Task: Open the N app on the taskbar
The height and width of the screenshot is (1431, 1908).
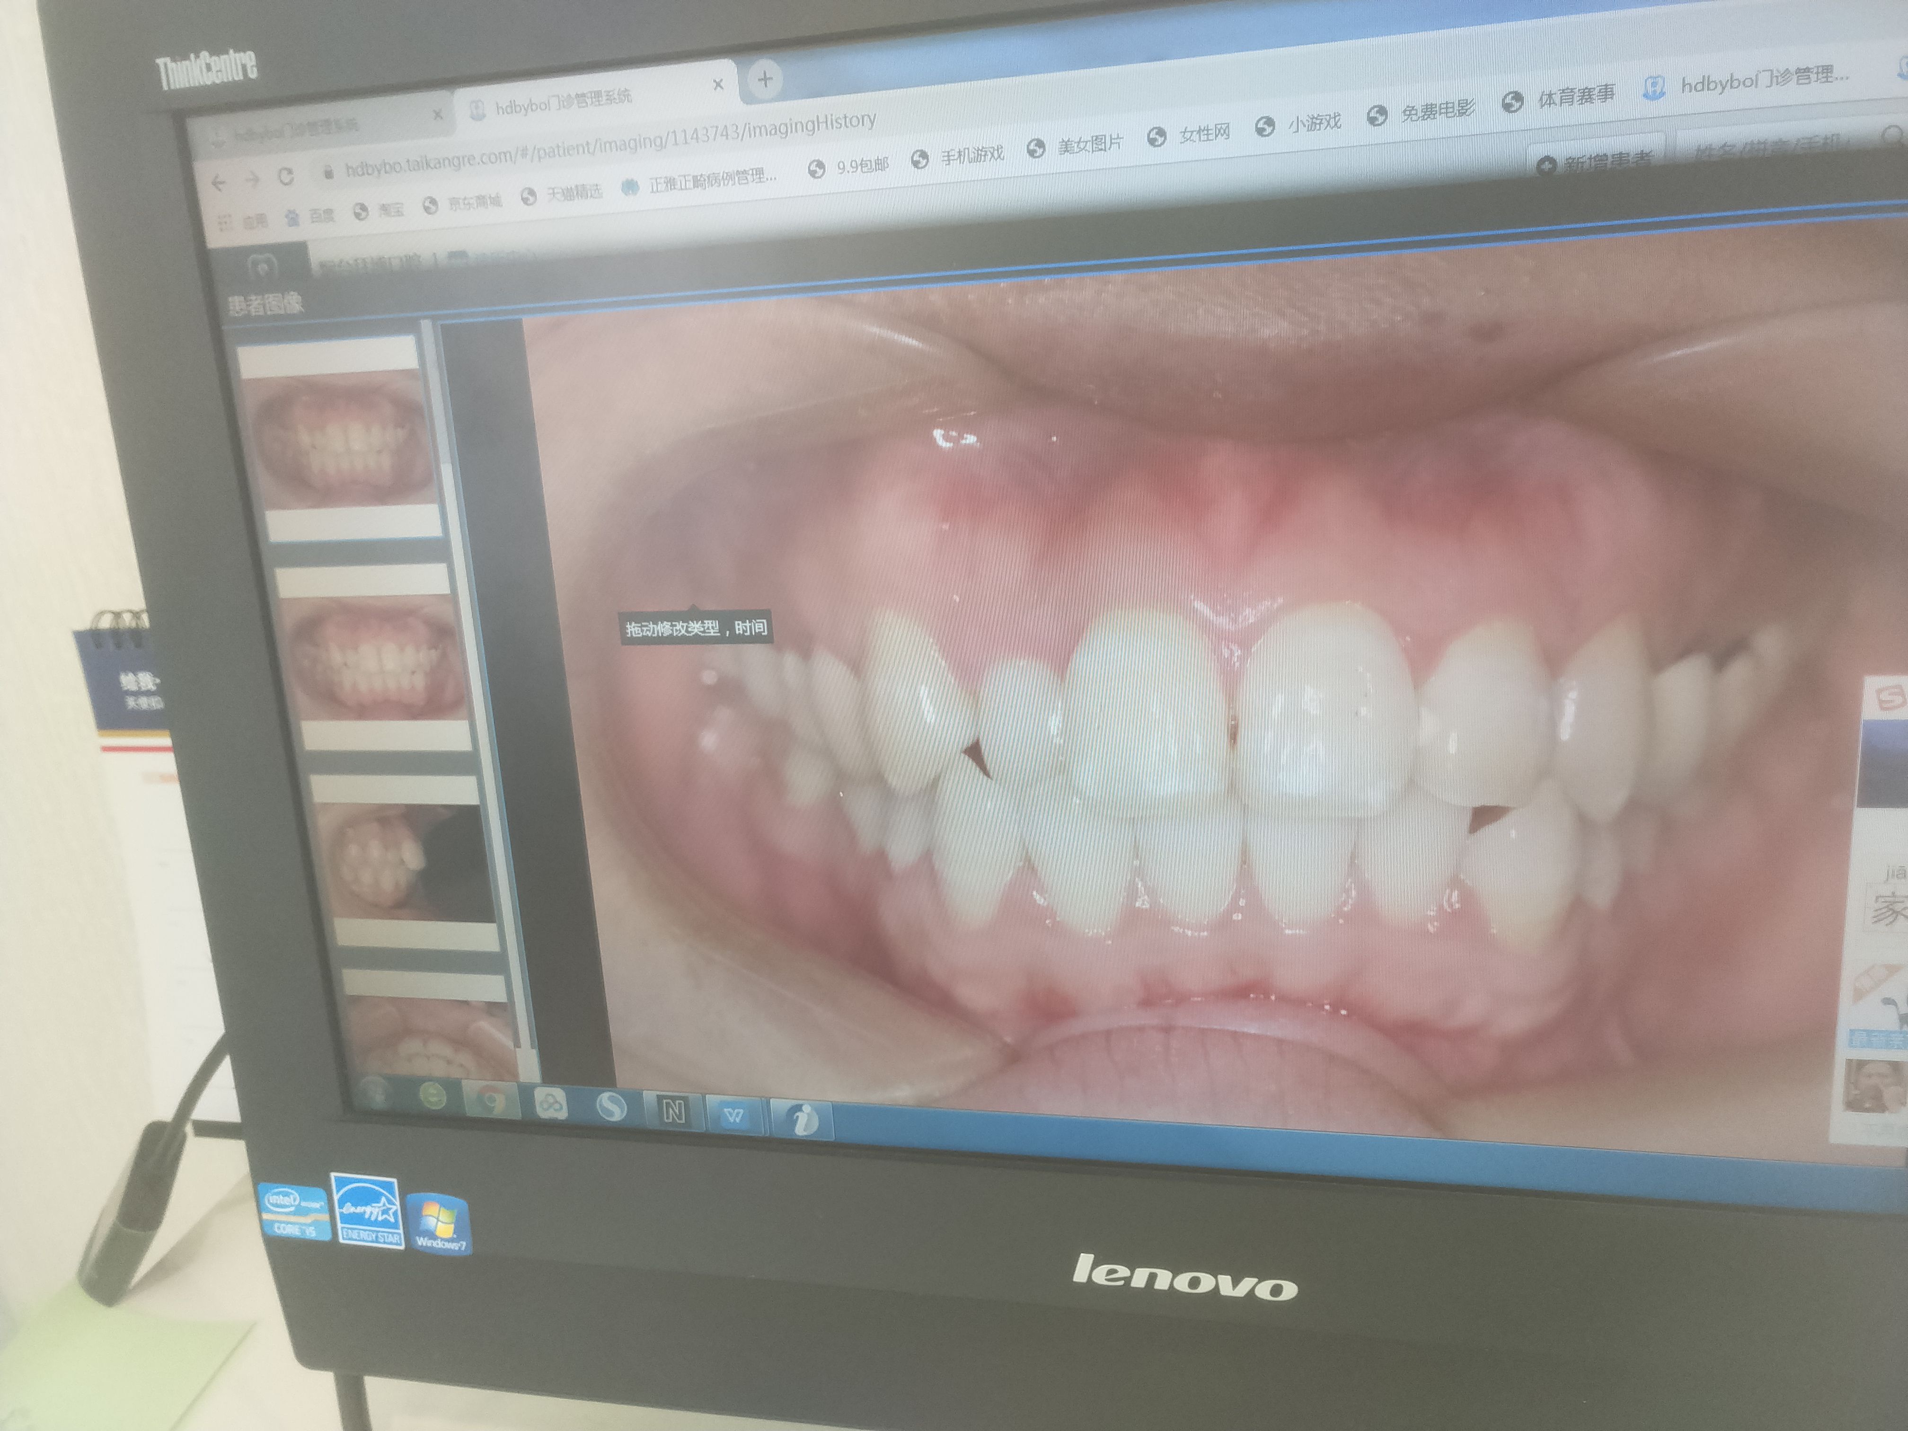Action: click(x=673, y=1111)
